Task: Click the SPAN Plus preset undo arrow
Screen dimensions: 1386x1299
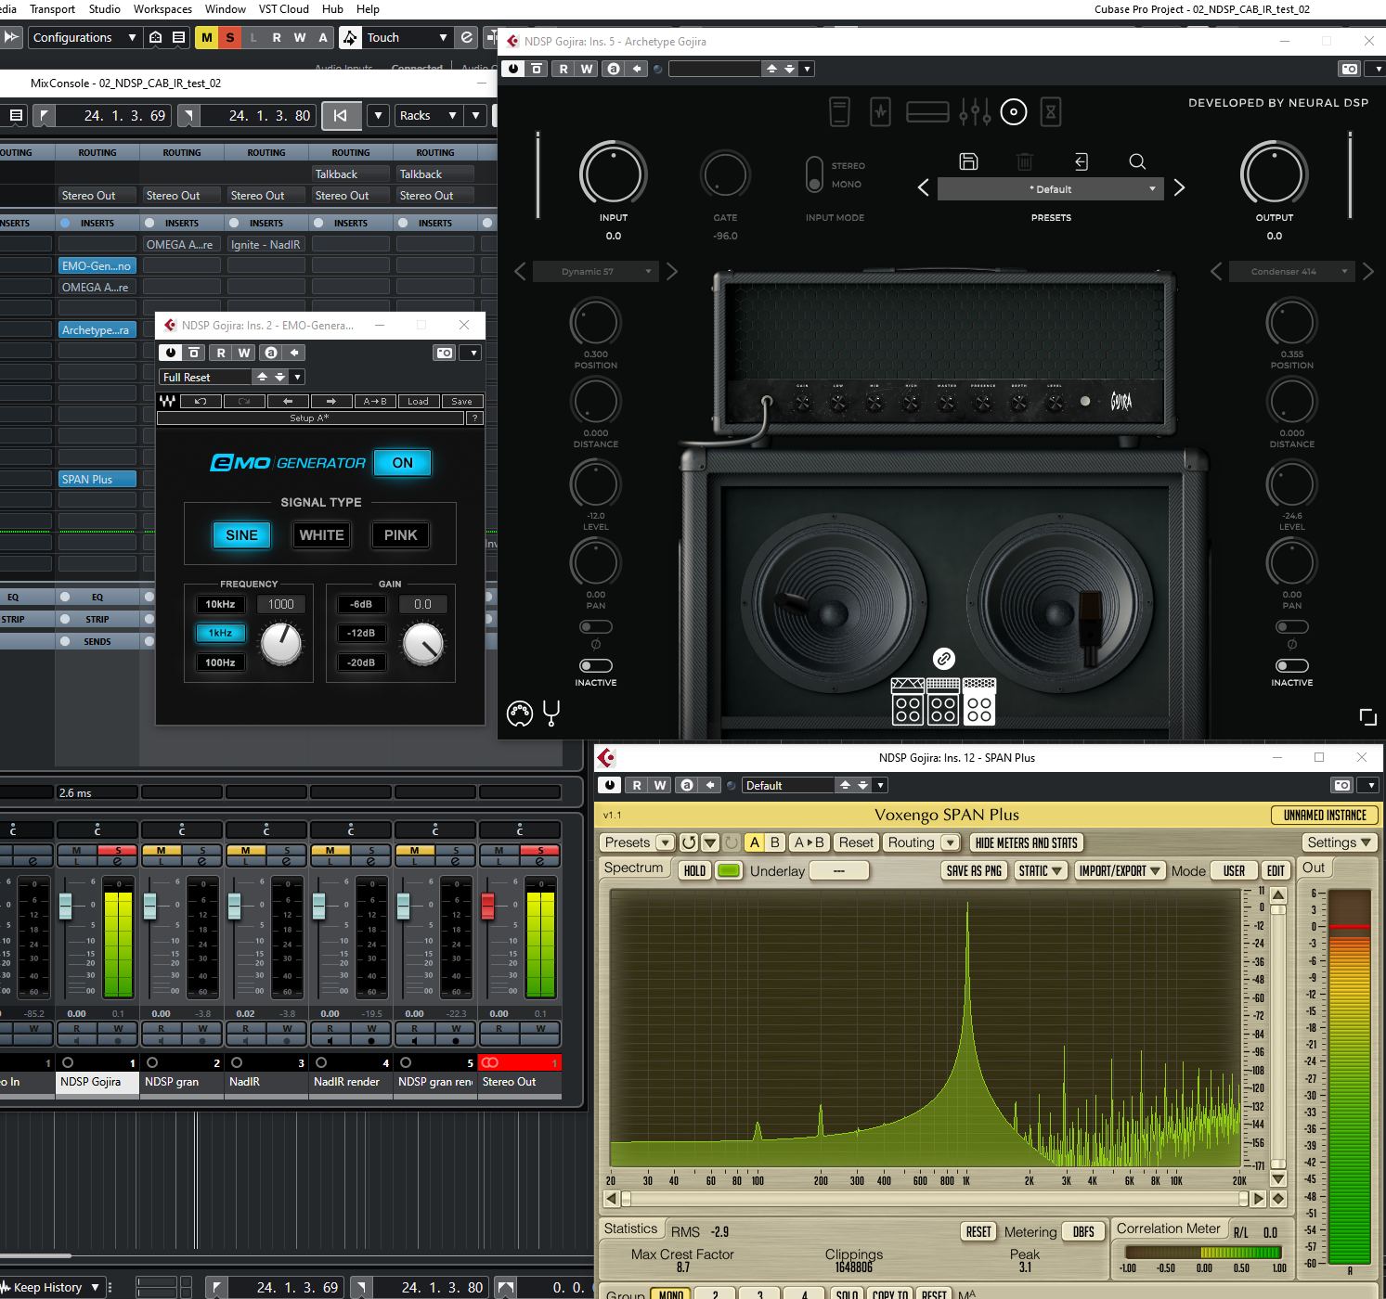Action: [x=688, y=842]
